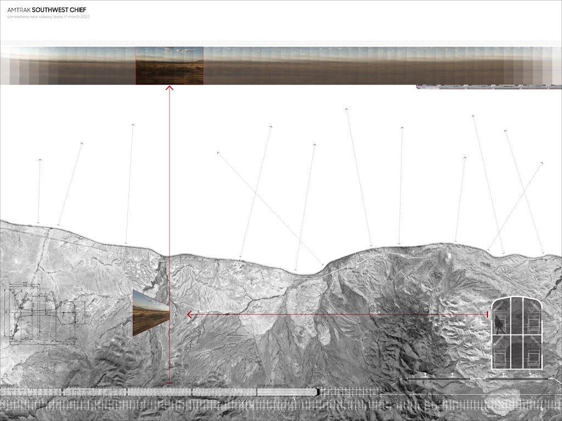Click the red base marker above the train

169,383
